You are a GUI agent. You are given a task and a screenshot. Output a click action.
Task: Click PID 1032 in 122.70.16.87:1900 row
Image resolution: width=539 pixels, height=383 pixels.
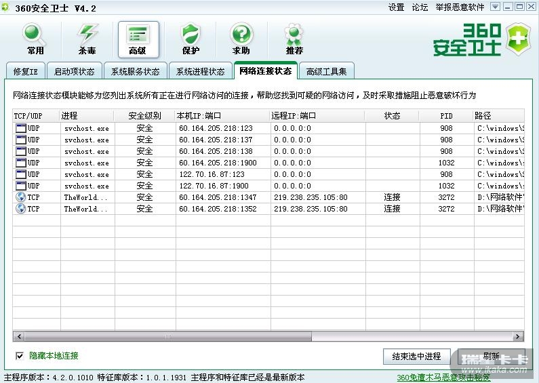point(447,186)
